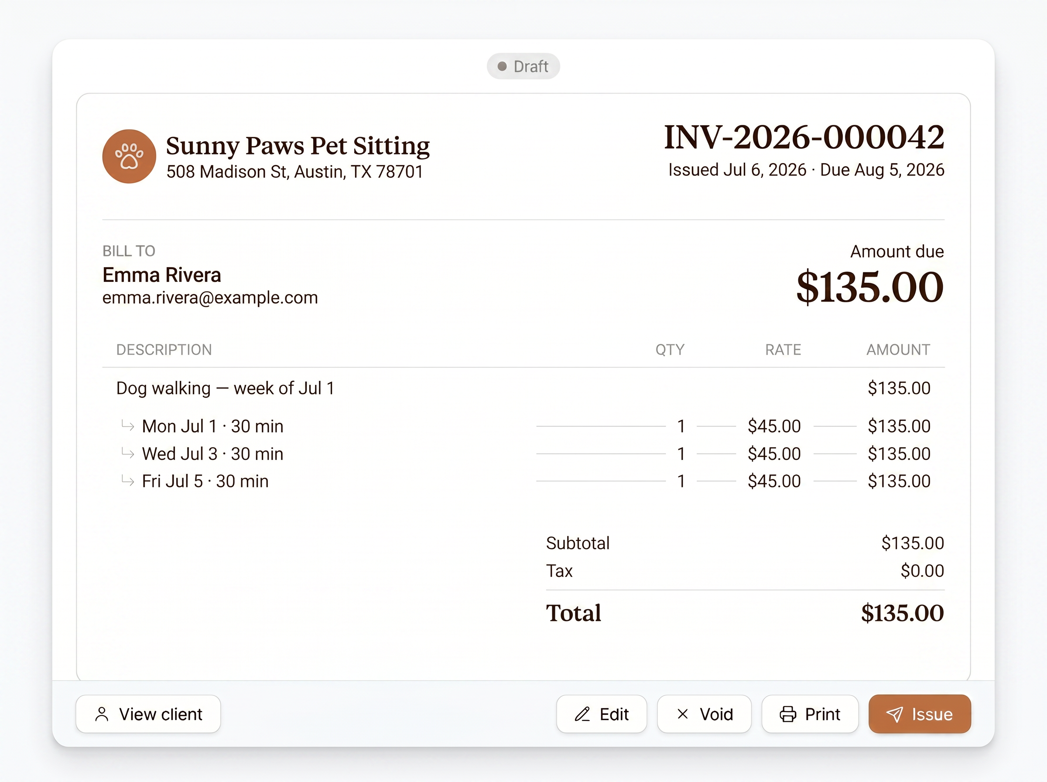Select invoice number INV-2026-000042
This screenshot has height=782, width=1047.
coord(804,137)
